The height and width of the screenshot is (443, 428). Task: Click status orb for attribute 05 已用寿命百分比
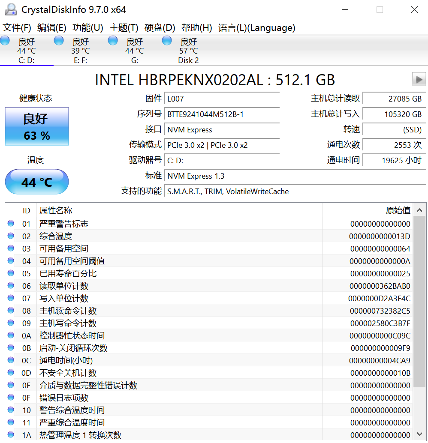[x=11, y=273]
